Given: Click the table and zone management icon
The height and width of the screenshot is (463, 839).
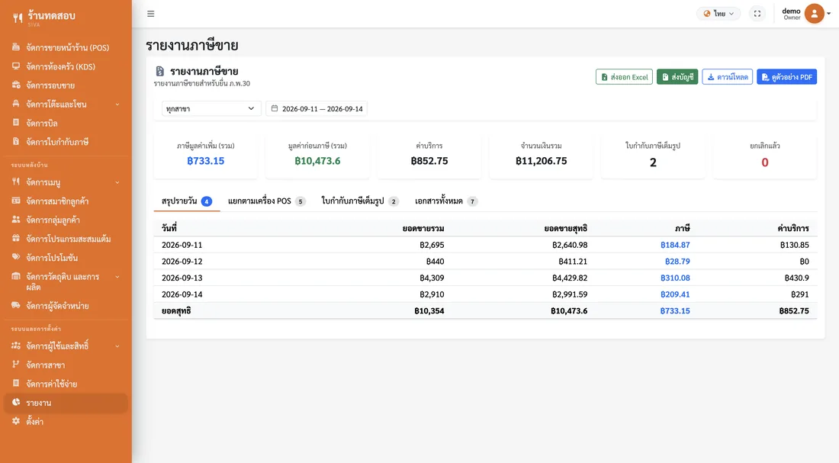Looking at the screenshot, I should [16, 104].
